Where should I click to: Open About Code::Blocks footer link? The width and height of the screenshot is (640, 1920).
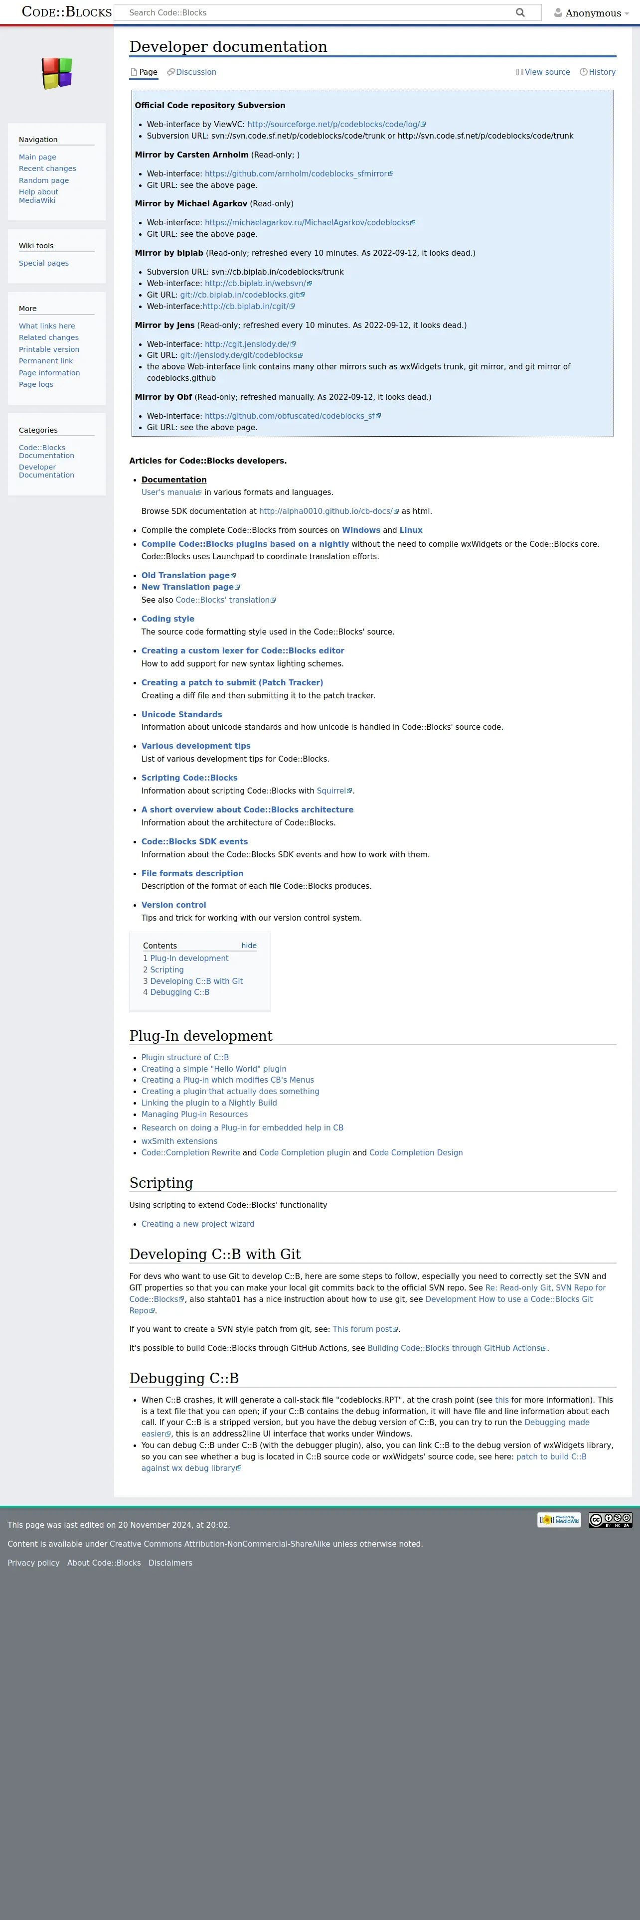(104, 1563)
